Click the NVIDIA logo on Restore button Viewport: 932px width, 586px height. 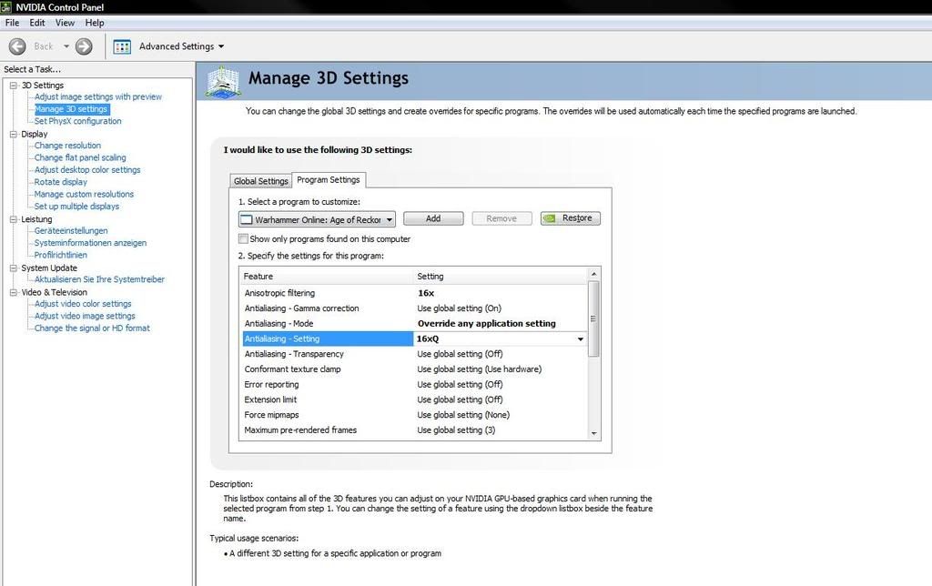tap(550, 218)
